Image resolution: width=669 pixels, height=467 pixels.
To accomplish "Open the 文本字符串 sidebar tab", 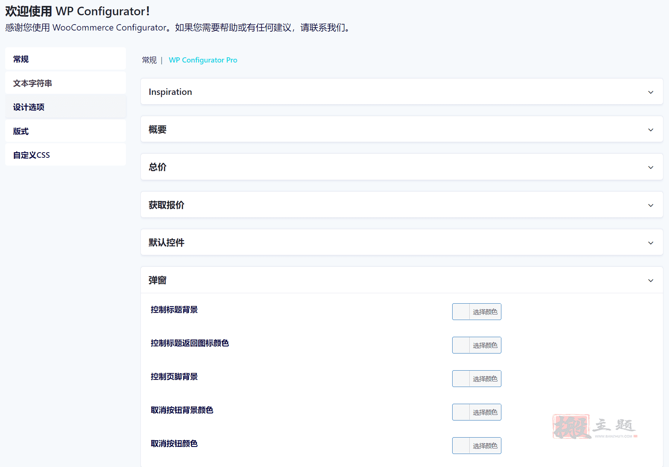I will tap(66, 83).
